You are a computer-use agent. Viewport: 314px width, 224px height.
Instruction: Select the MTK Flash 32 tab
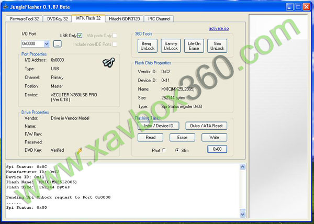pos(88,18)
